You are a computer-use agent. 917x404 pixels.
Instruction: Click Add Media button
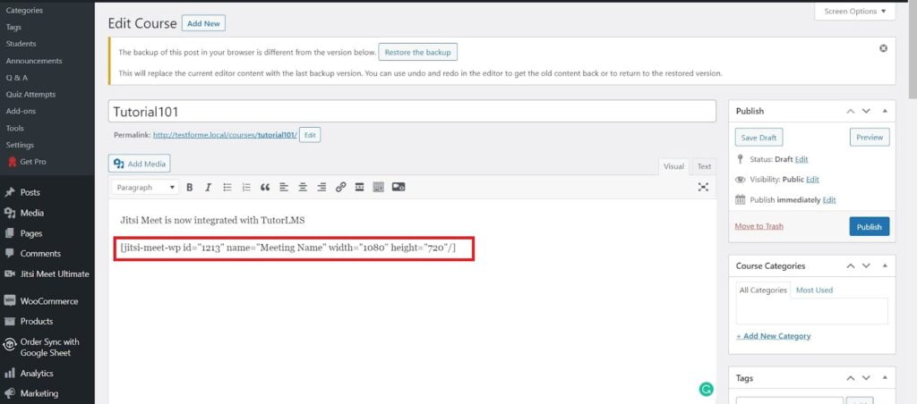pyautogui.click(x=139, y=164)
